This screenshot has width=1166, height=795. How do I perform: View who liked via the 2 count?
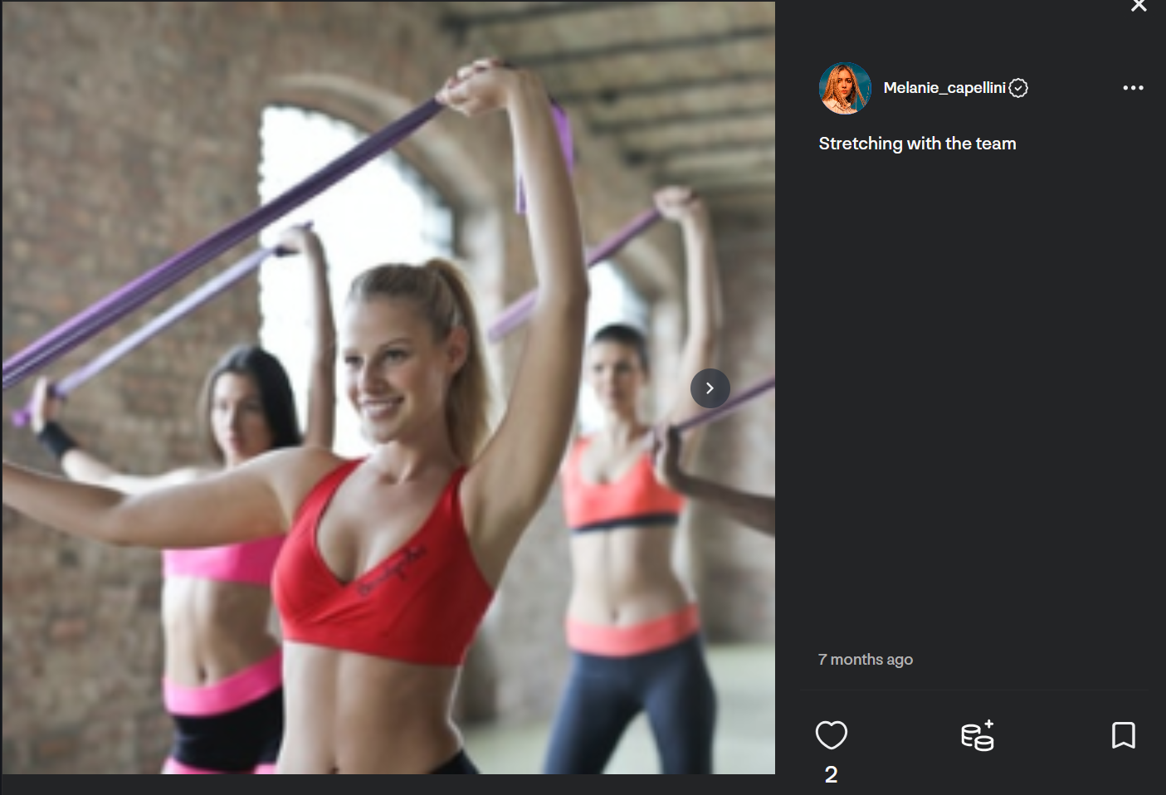(x=831, y=774)
